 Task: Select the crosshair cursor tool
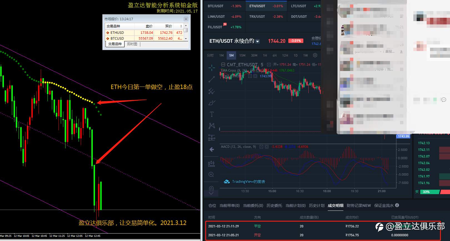point(212,68)
